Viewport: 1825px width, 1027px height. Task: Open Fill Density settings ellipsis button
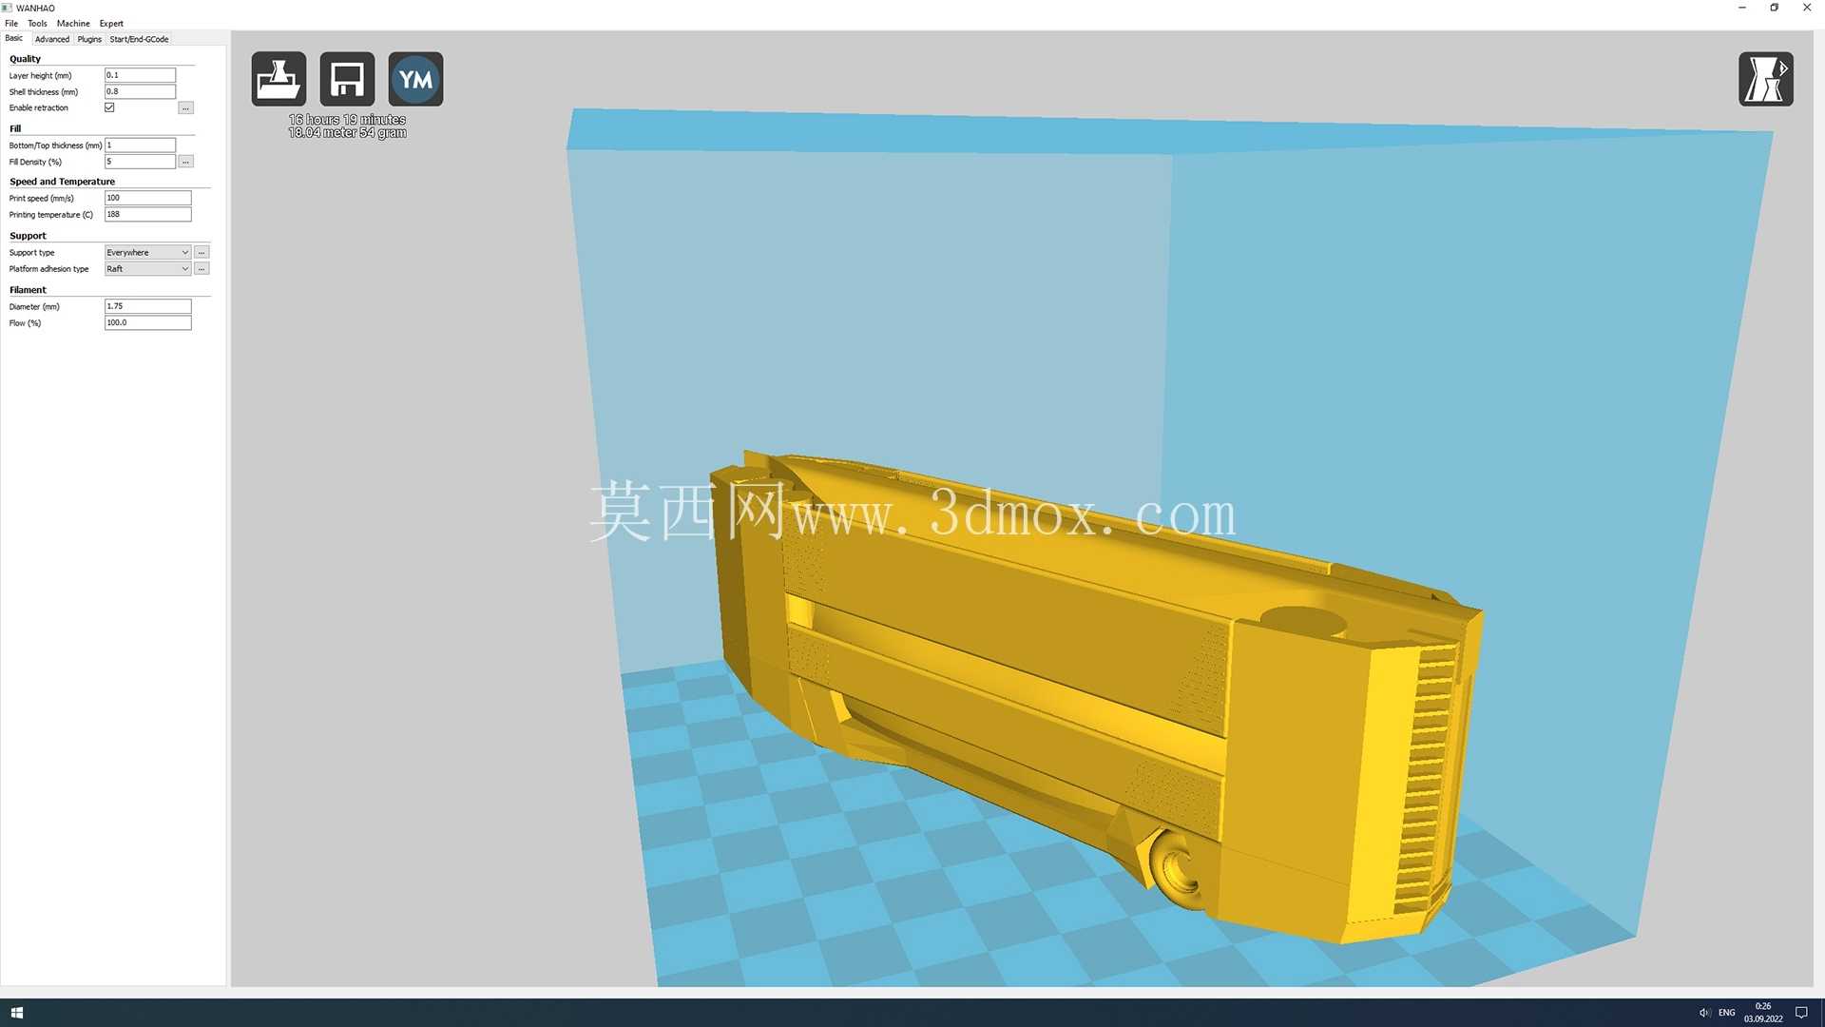(185, 162)
